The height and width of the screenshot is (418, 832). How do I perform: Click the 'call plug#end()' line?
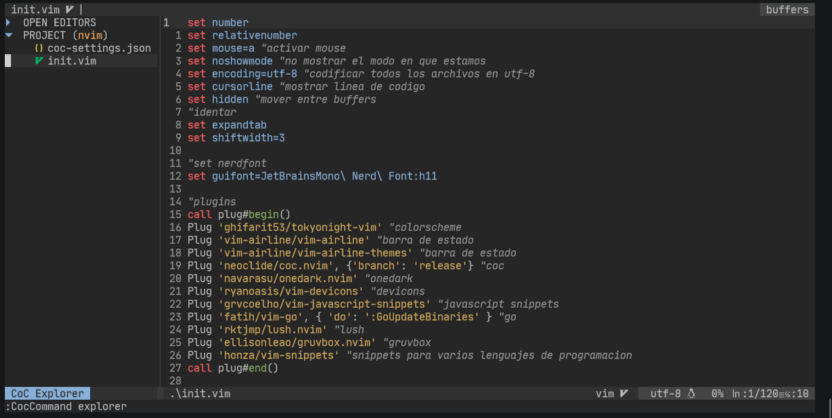pos(233,369)
